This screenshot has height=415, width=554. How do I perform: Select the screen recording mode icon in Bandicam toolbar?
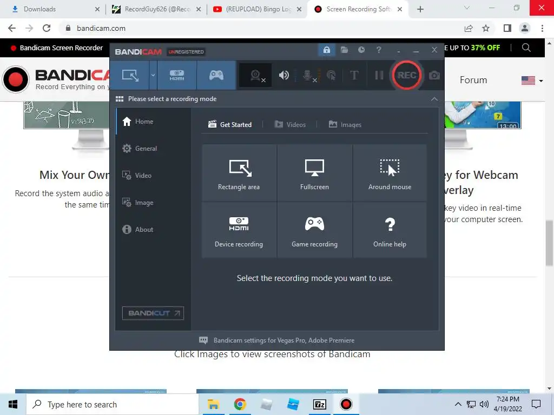pos(130,75)
